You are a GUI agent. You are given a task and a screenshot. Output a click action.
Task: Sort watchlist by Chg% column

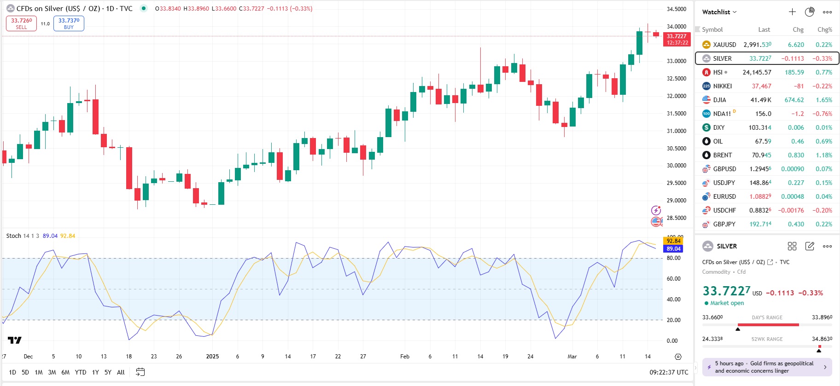(824, 29)
